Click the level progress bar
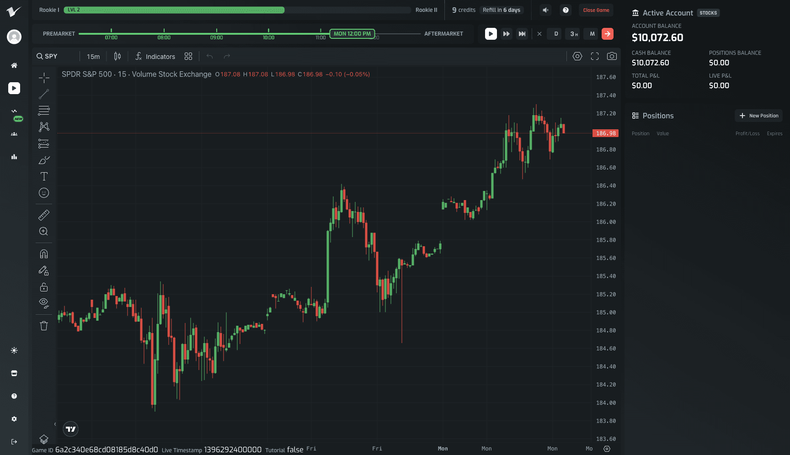Viewport: 790px width, 455px height. 237,10
